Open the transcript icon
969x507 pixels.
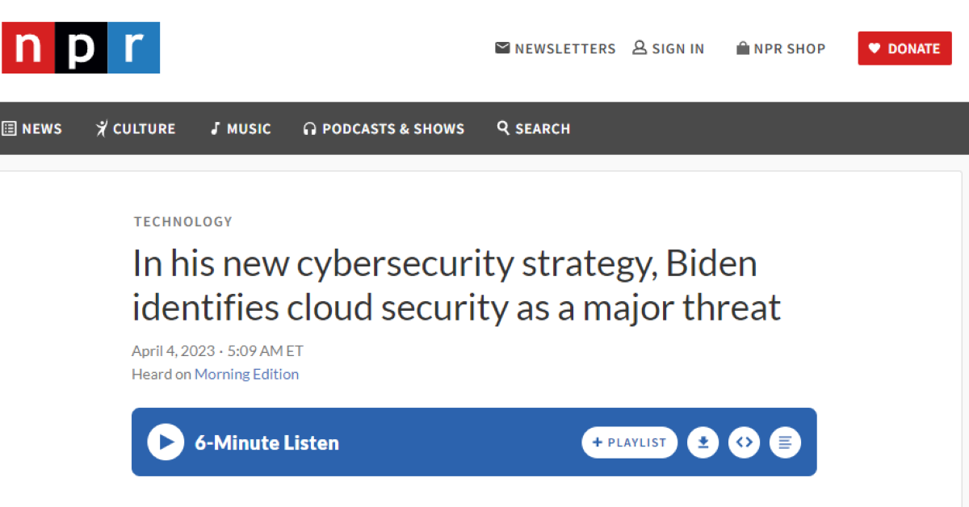pos(785,442)
